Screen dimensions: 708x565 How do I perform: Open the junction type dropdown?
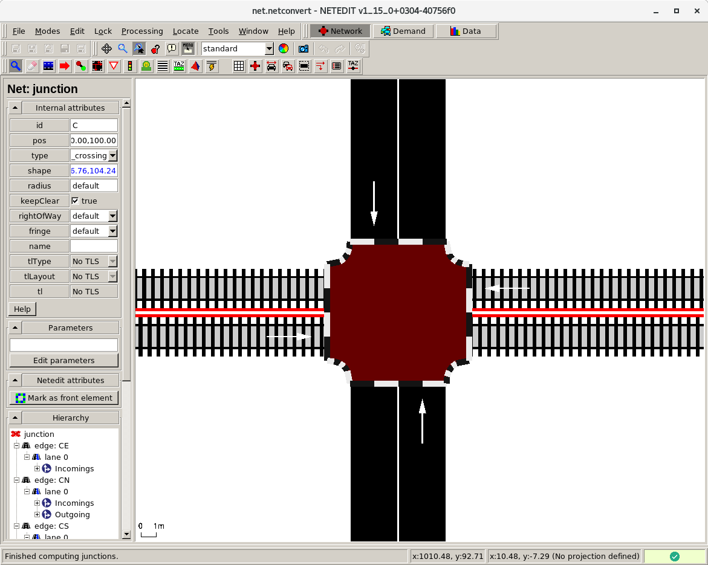[x=113, y=156]
